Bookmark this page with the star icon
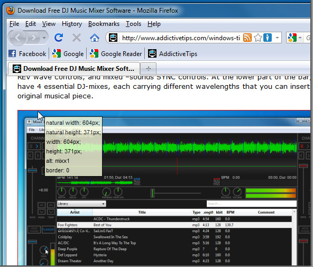The height and width of the screenshot is (267, 313). point(258,38)
